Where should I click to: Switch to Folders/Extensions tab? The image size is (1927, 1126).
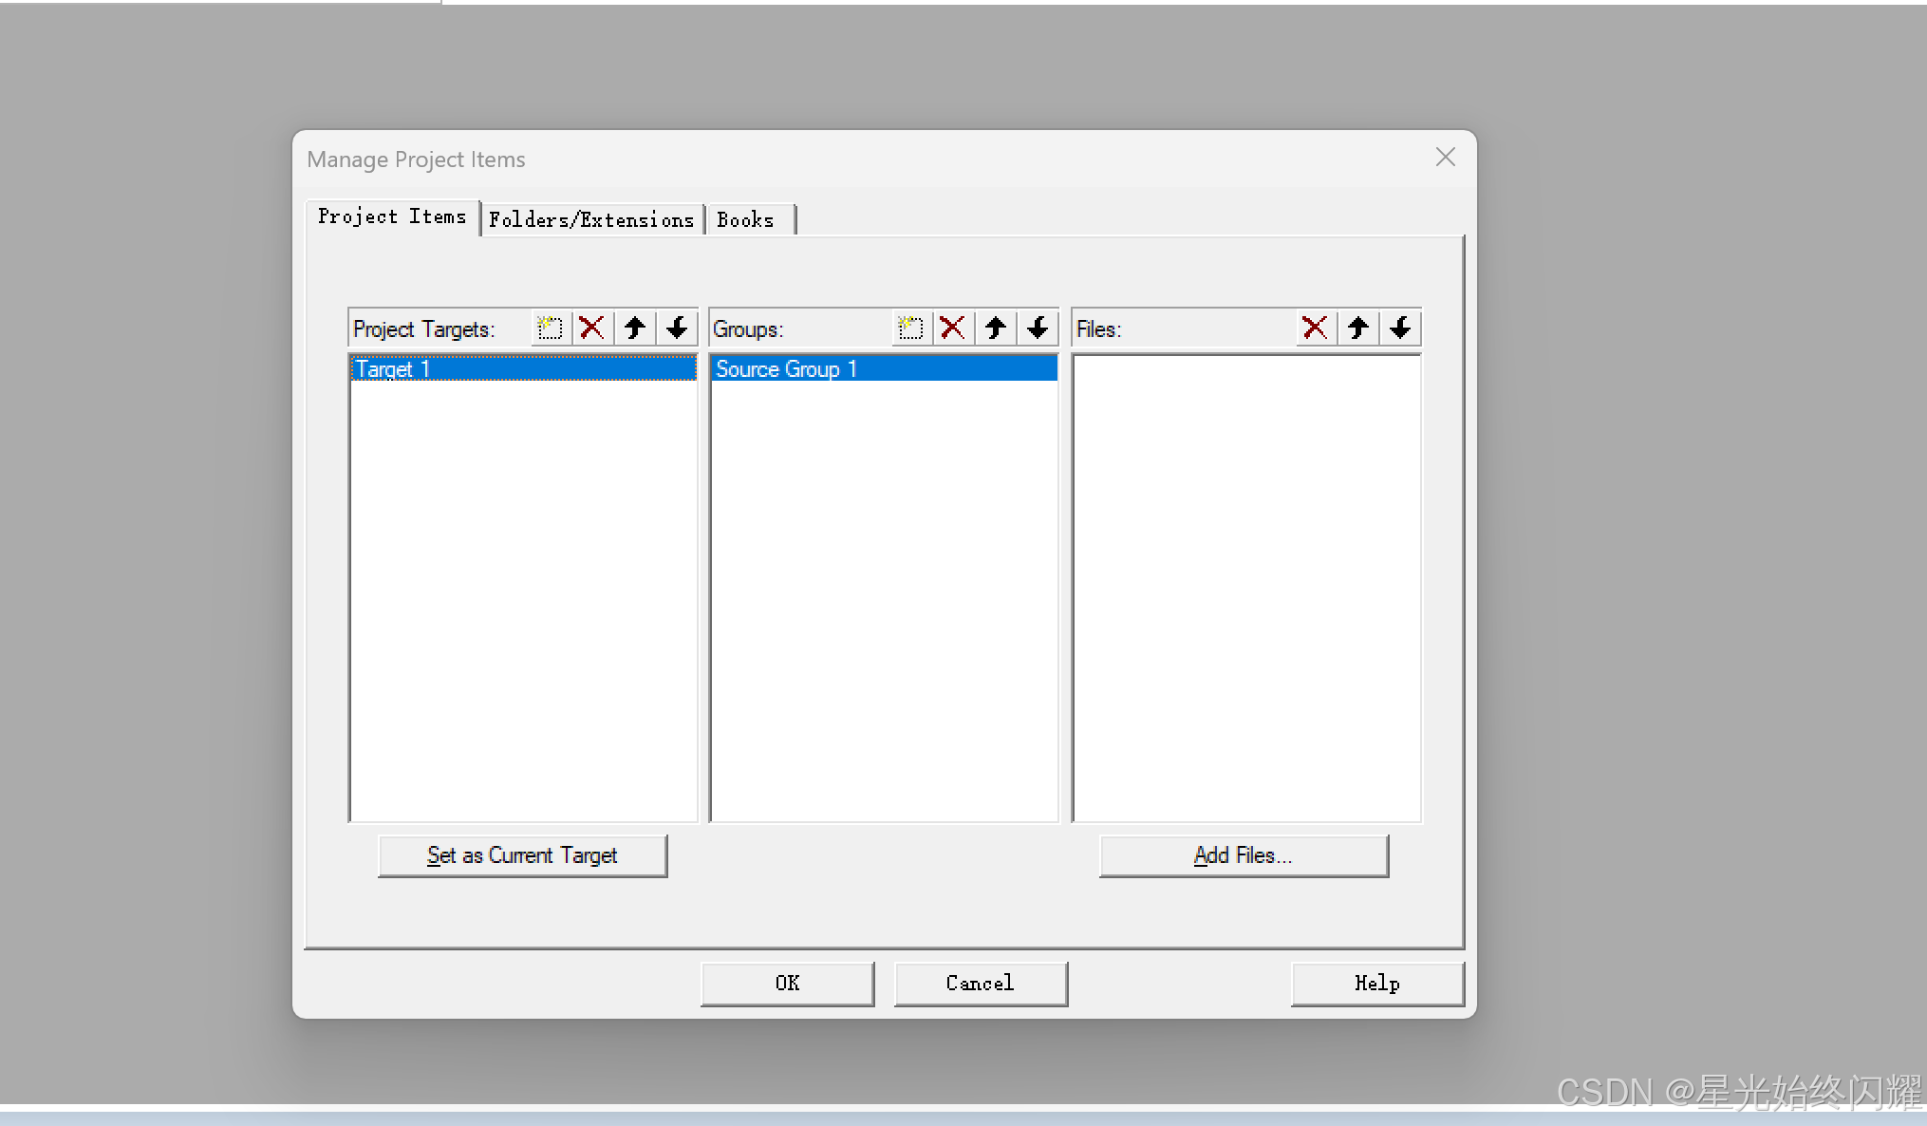pyautogui.click(x=591, y=220)
